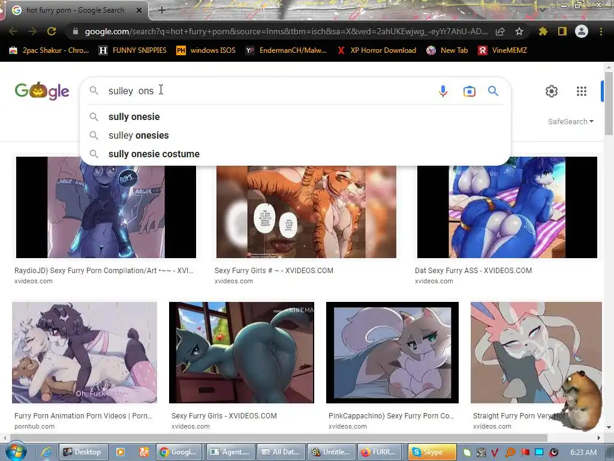
Task: Open the Windows Start orb
Action: (16, 451)
